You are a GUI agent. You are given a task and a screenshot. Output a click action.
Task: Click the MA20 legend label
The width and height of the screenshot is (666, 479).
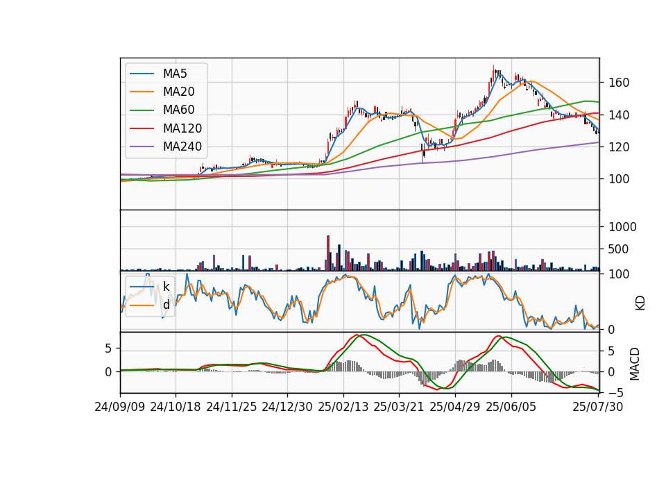pyautogui.click(x=179, y=92)
